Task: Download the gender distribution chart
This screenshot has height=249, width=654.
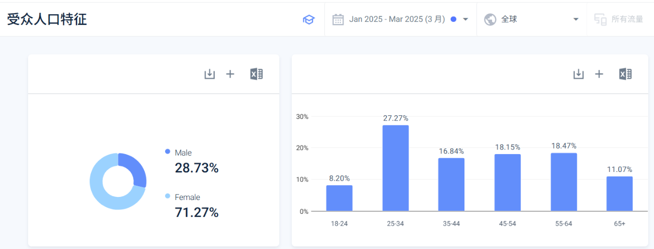Action: coord(209,74)
